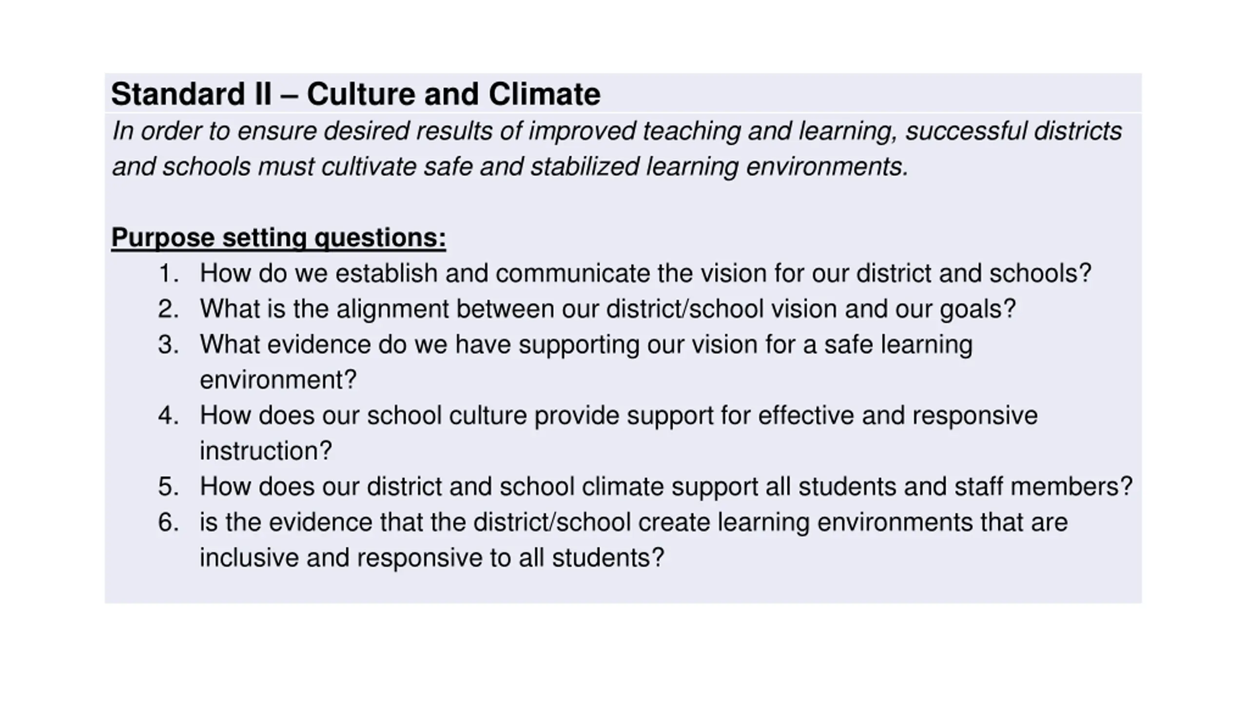Click the "Standard II – Culture and Climate" heading
Viewport: 1248px width, 702px height.
[x=355, y=94]
